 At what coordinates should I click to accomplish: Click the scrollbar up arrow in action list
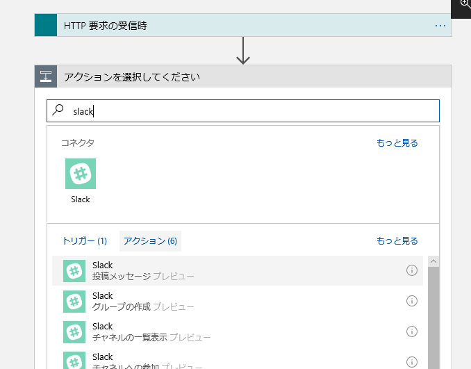[x=433, y=261]
